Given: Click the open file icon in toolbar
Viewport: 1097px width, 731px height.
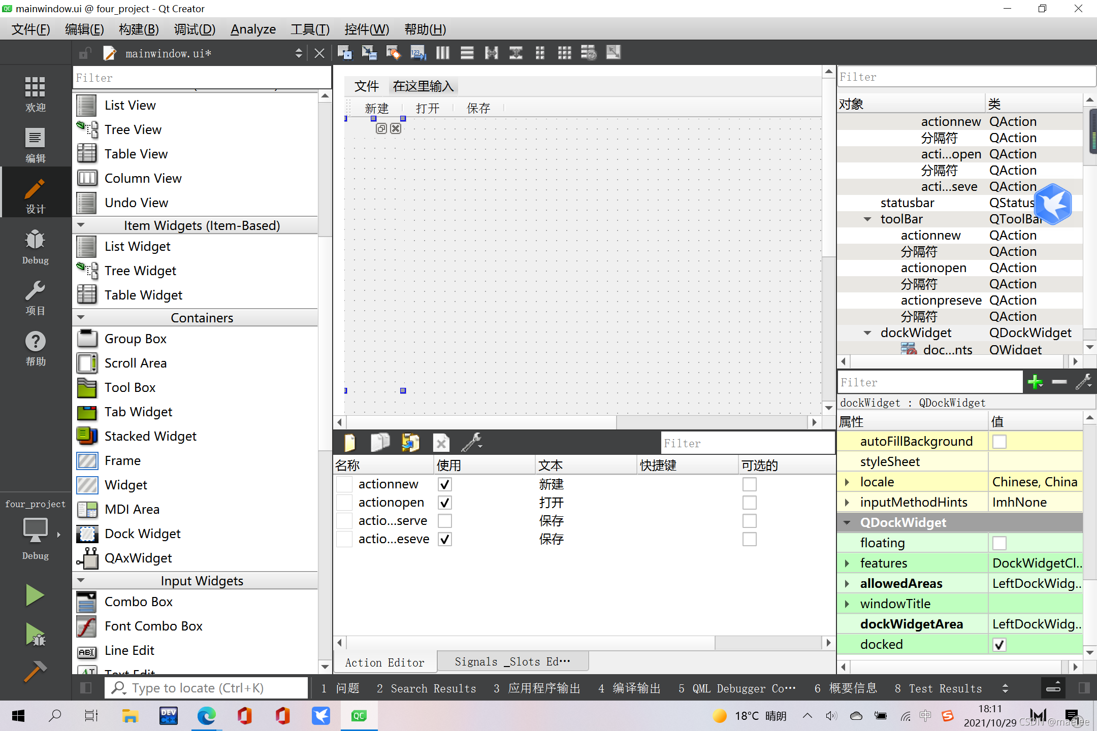Looking at the screenshot, I should coord(411,443).
